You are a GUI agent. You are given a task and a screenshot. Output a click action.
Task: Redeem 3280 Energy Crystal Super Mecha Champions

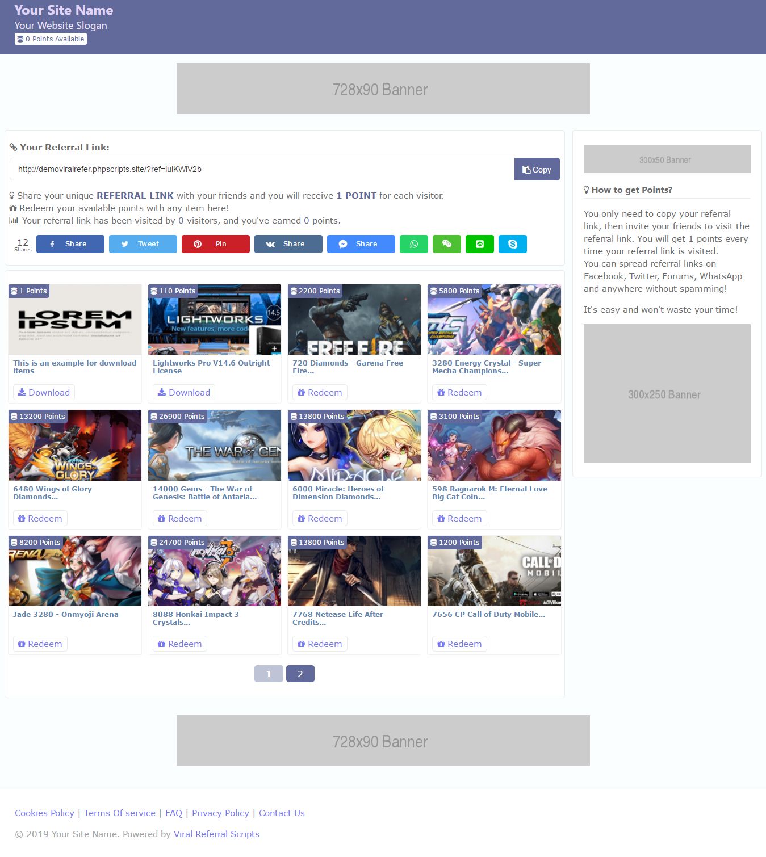459,392
